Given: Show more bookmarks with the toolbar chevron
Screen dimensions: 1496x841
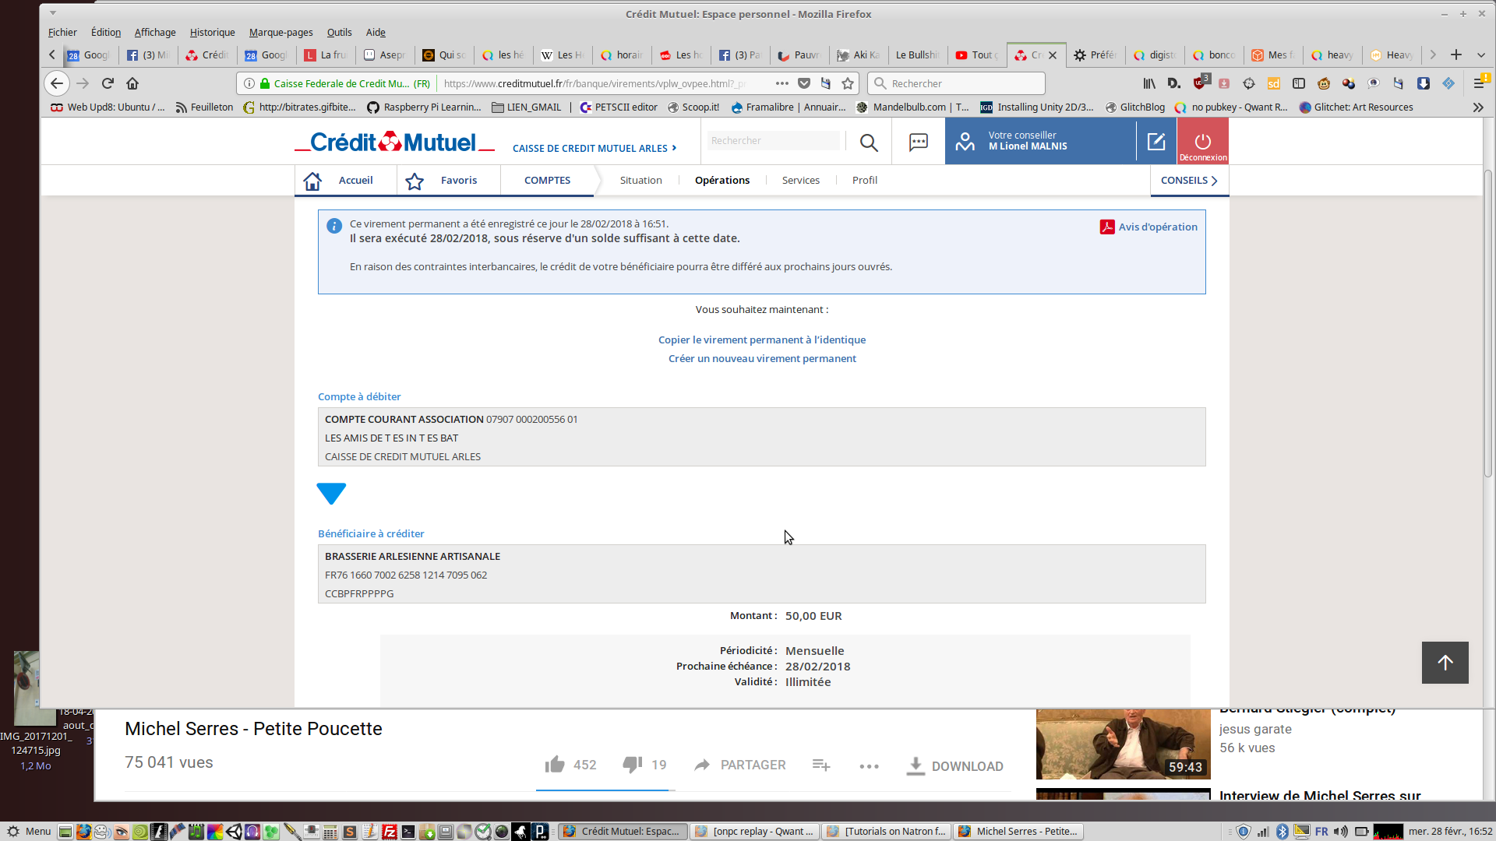Looking at the screenshot, I should [x=1477, y=107].
